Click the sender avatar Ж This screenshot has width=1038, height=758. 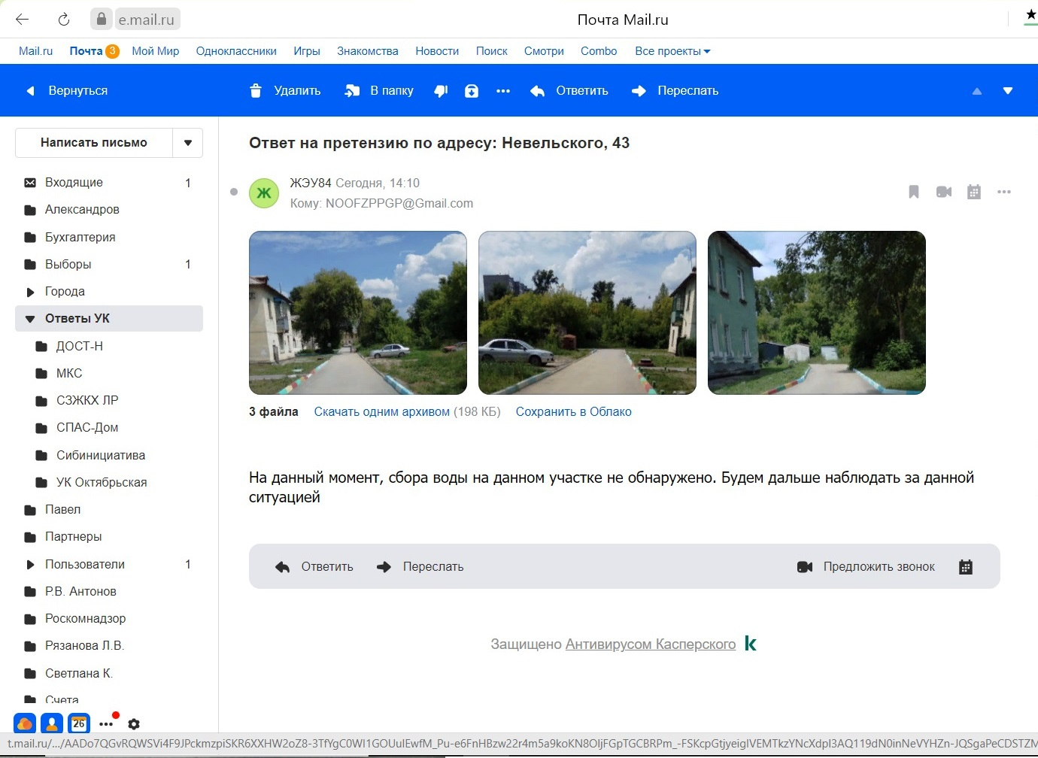(264, 193)
